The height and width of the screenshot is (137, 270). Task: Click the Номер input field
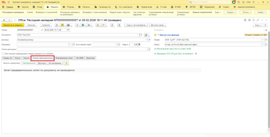28,30
